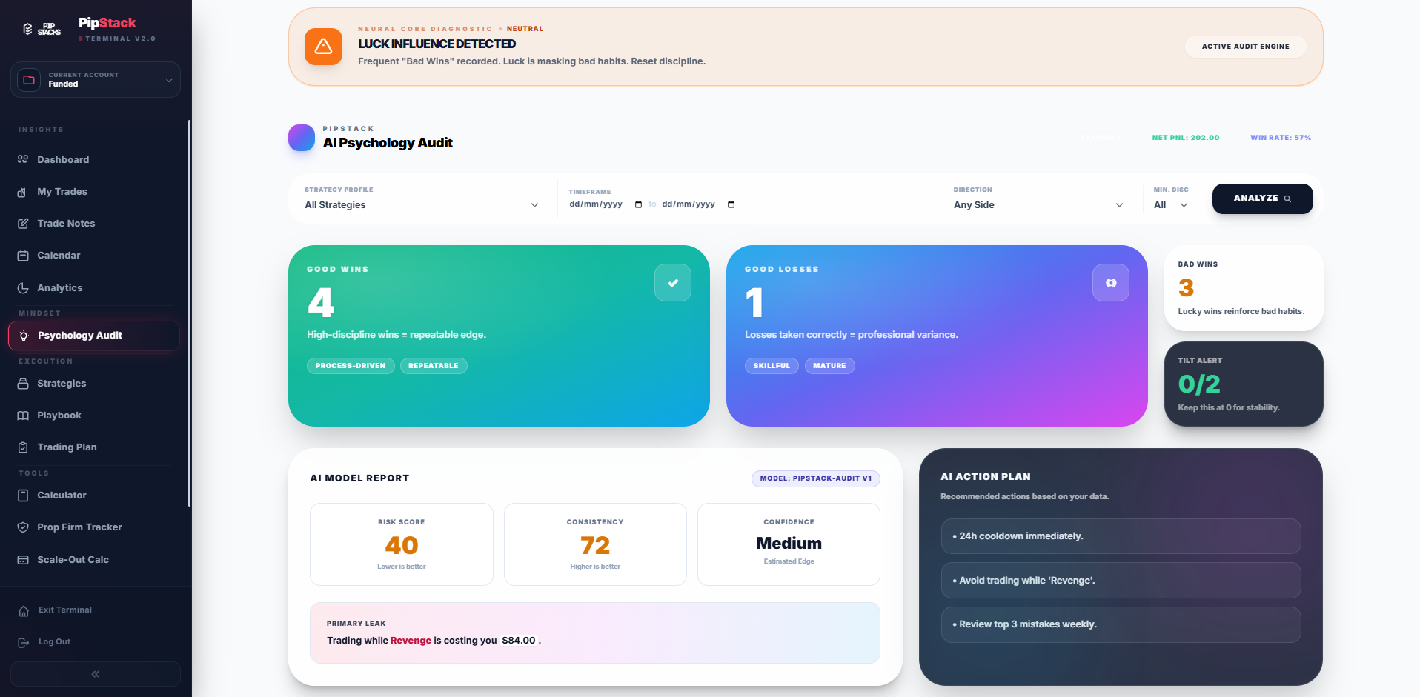Image resolution: width=1420 pixels, height=697 pixels.
Task: Click the Active Audit Engine button
Action: pyautogui.click(x=1245, y=47)
